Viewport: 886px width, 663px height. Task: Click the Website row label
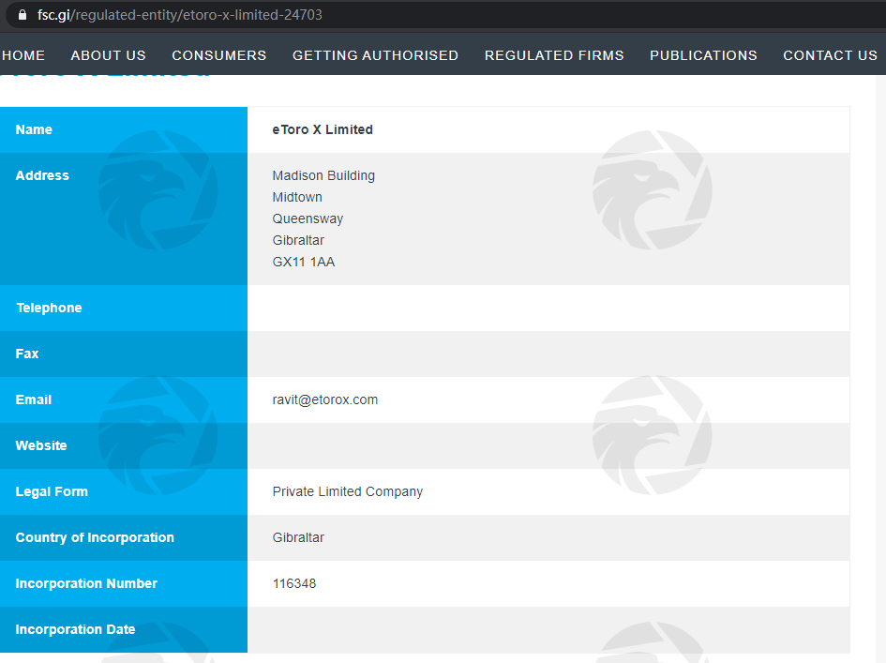41,445
